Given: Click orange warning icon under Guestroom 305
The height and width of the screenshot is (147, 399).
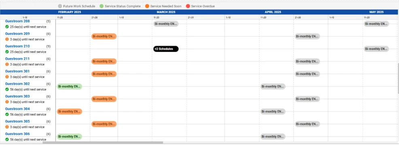Looking at the screenshot, I should click(x=7, y=127).
